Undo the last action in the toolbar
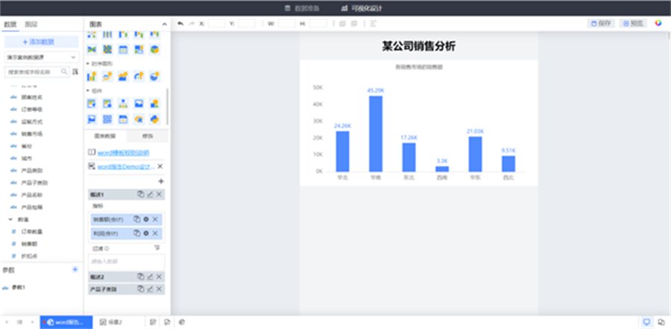This screenshot has width=671, height=329. coord(180,24)
